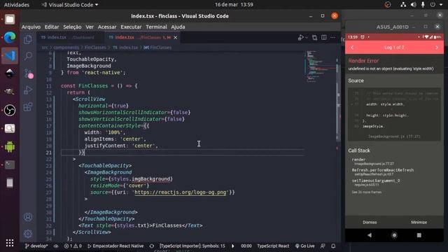Screen dimensions: 448x252
Task: Click the develop branch in status bar
Action: pyautogui.click(x=36, y=246)
